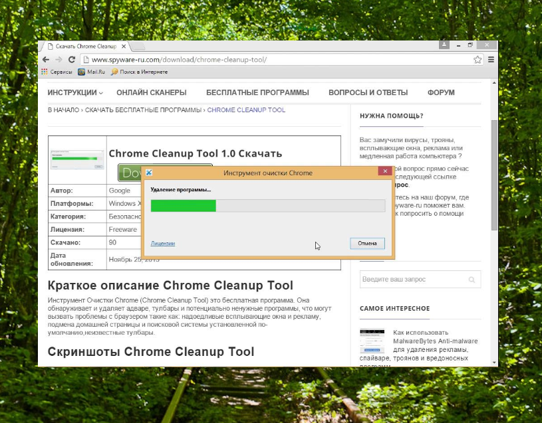This screenshot has height=423, width=542.
Task: Open the ФОРУМ menu item
Action: [441, 92]
